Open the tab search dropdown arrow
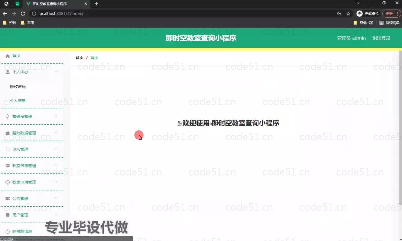Screen dimensions: 402x241 [358, 3]
